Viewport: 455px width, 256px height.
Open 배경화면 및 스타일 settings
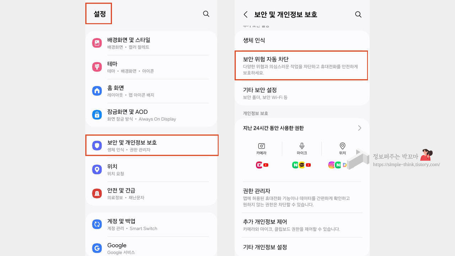pos(151,43)
